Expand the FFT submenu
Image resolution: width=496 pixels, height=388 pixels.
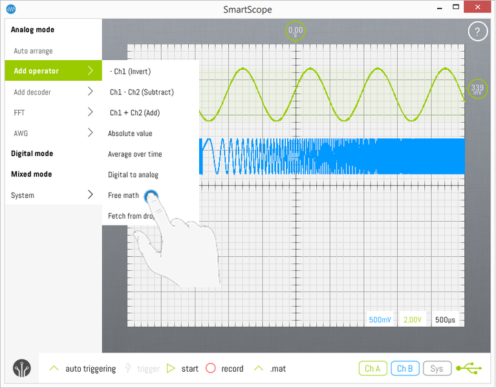point(53,113)
